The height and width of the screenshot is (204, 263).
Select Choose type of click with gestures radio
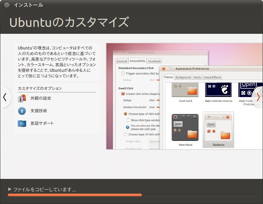point(125,135)
